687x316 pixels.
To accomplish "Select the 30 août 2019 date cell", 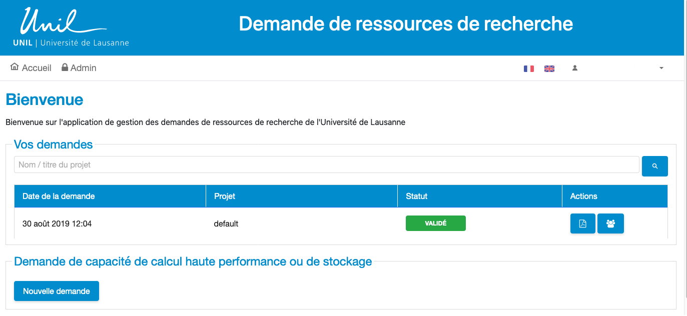I will pos(57,223).
